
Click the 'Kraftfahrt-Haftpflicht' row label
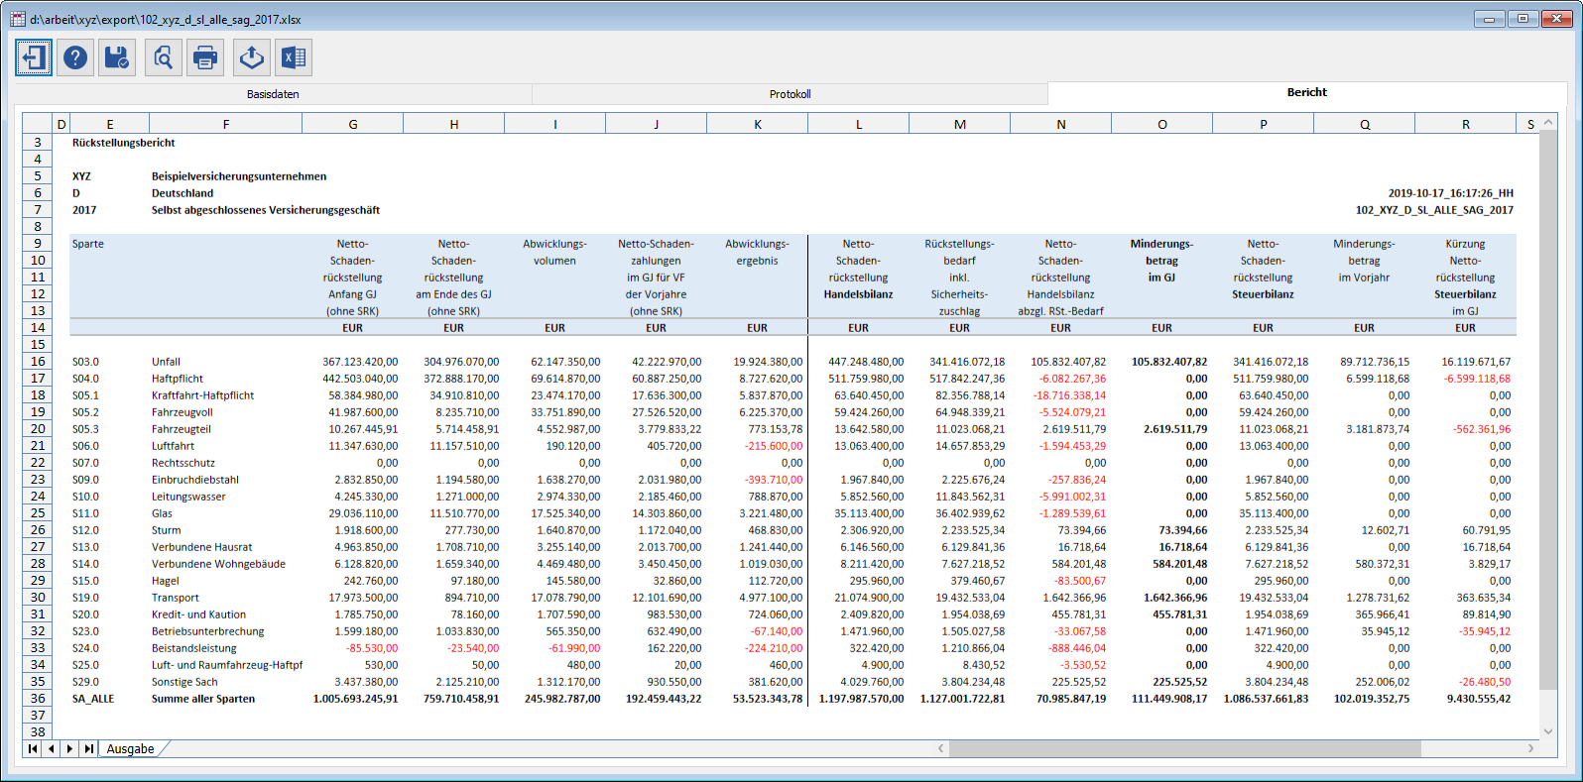click(202, 395)
